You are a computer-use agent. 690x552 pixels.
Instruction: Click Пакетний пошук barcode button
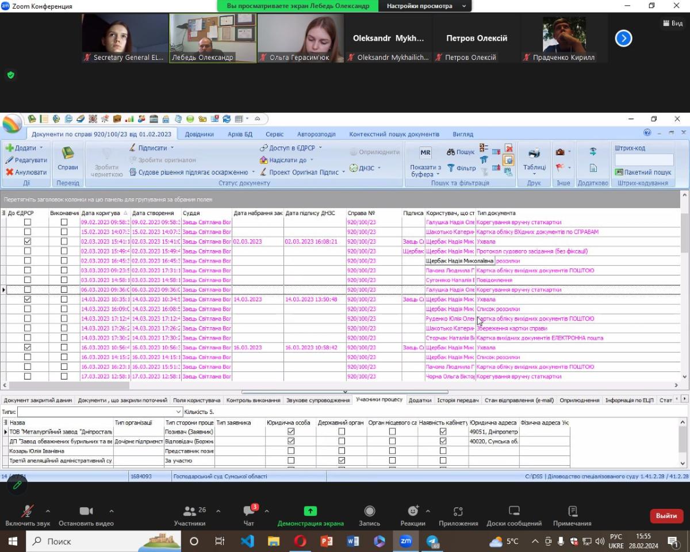643,172
